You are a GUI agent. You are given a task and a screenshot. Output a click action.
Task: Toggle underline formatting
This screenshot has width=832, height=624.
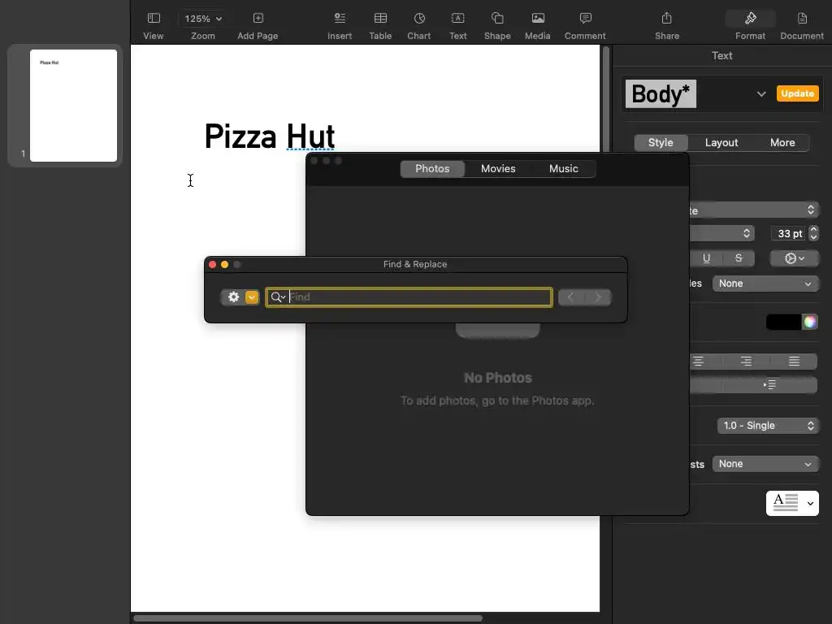pos(706,258)
